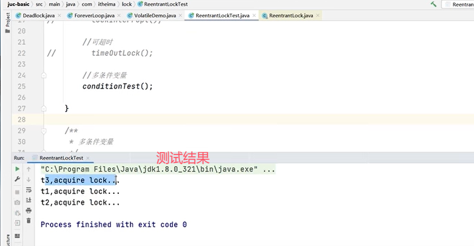Open the restore layout icon in Run toolbar

coord(17,236)
